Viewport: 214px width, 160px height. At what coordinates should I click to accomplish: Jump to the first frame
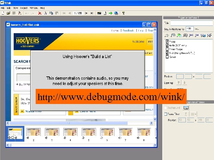[64, 13]
